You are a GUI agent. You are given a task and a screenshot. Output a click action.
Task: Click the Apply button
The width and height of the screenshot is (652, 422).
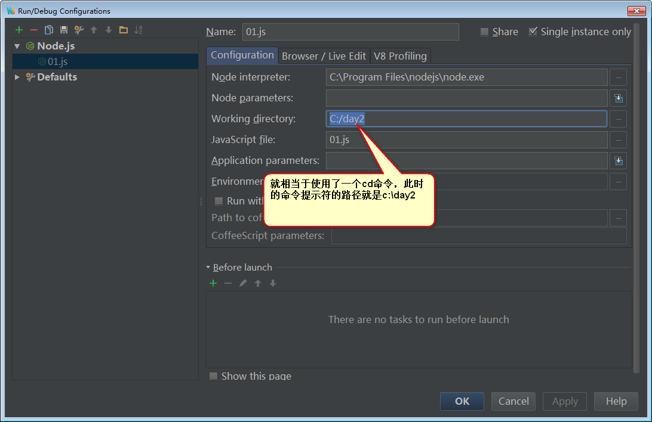[x=565, y=401]
